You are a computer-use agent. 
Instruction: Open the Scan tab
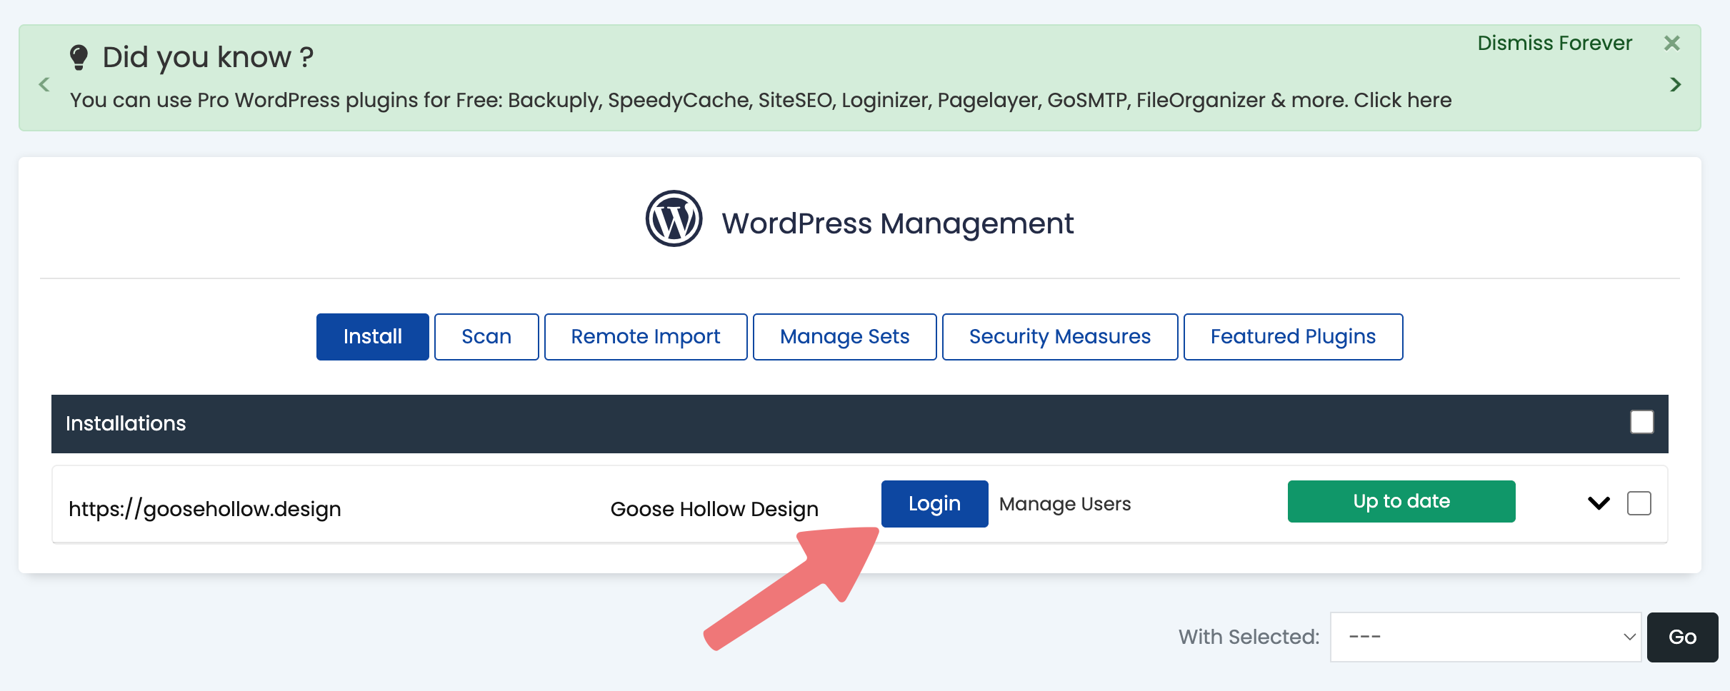point(486,337)
